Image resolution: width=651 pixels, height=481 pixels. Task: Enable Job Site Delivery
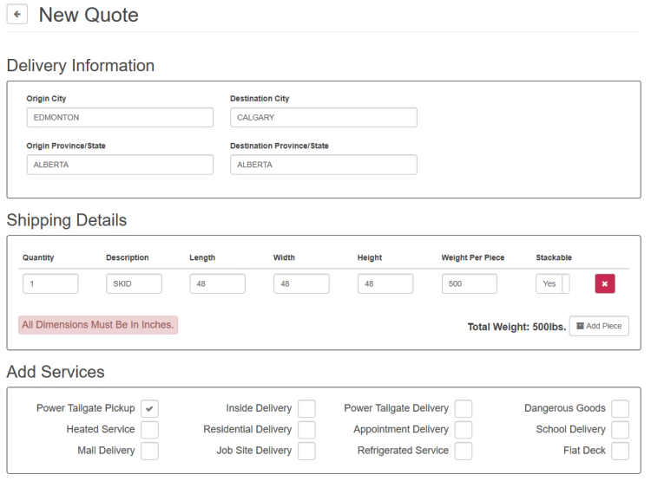(306, 451)
